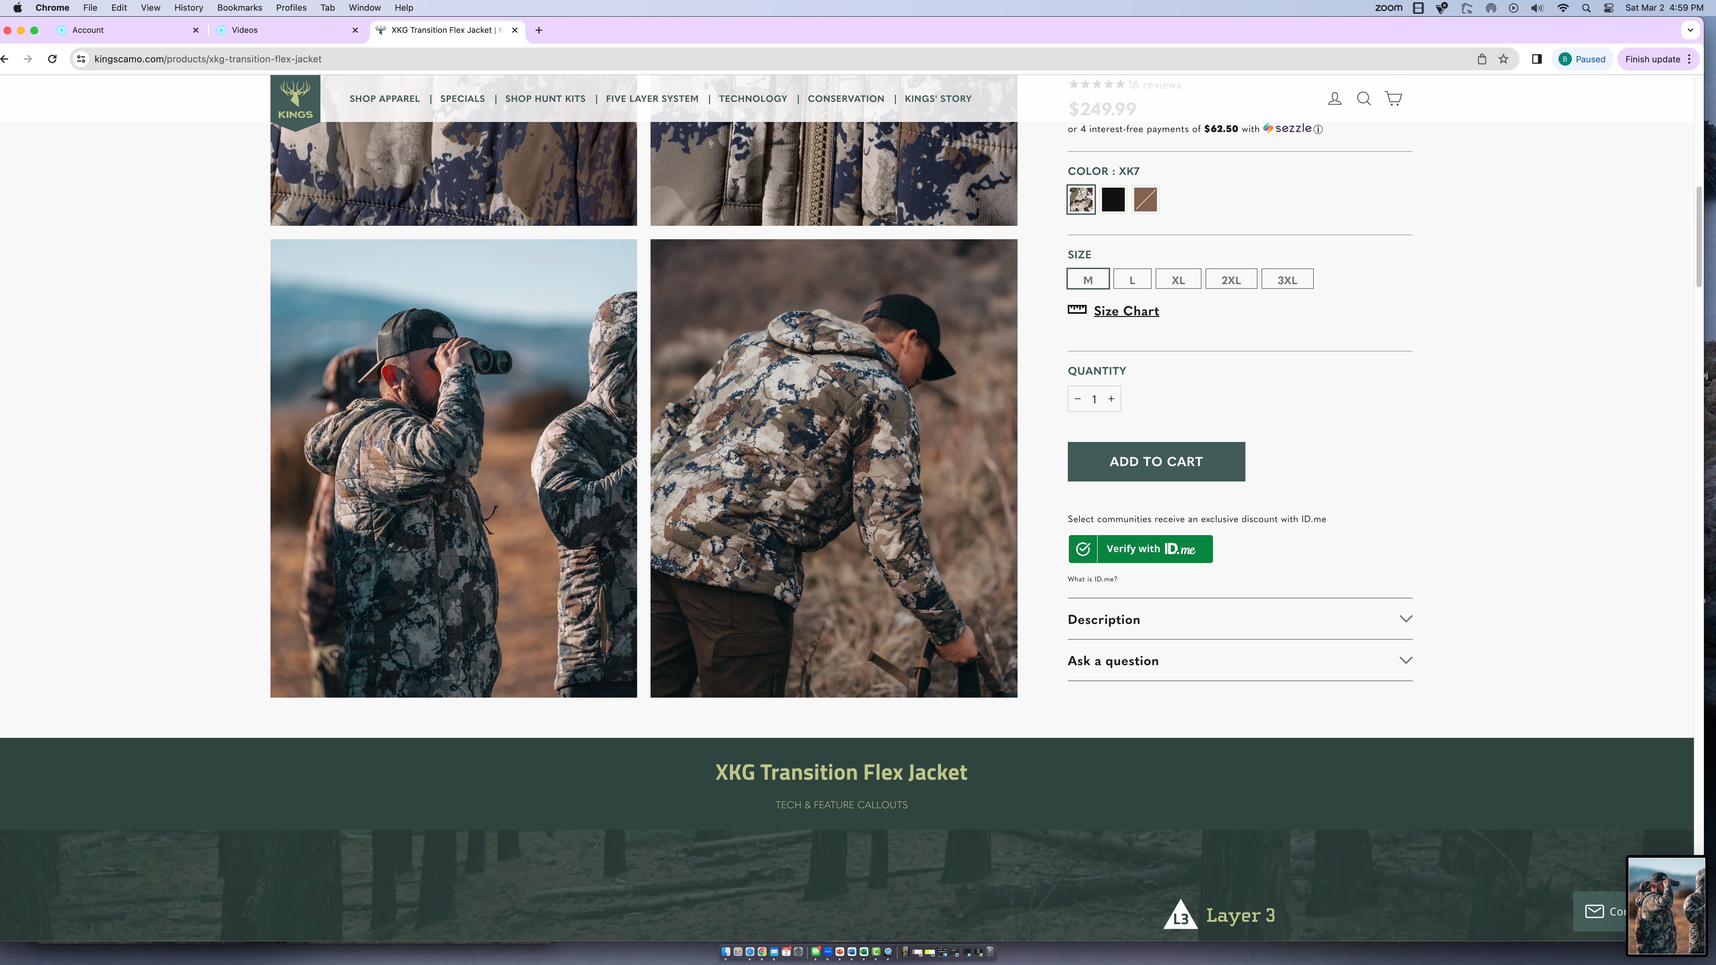The height and width of the screenshot is (965, 1716).
Task: Expand the Description section
Action: click(1239, 619)
